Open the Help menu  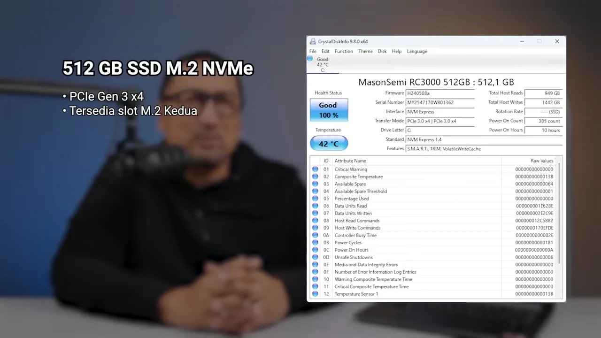point(397,51)
